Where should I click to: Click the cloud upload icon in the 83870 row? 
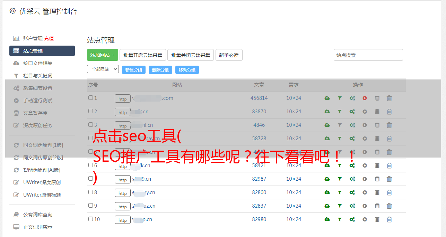click(x=327, y=112)
